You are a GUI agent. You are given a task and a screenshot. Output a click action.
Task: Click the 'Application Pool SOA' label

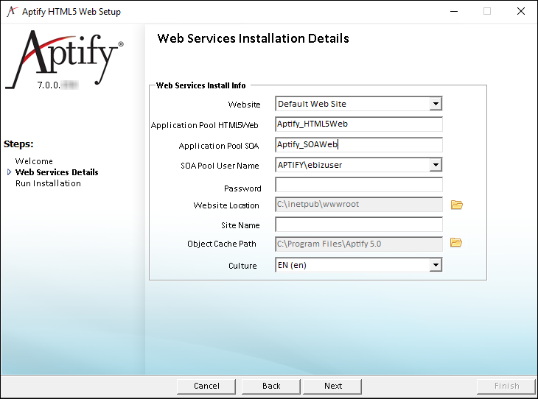tap(219, 146)
